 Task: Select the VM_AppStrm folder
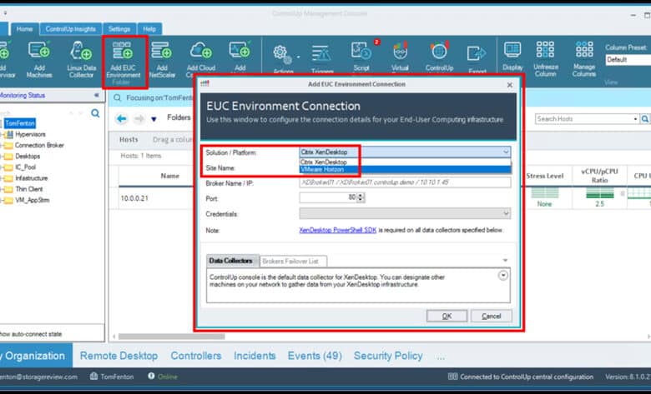(33, 200)
